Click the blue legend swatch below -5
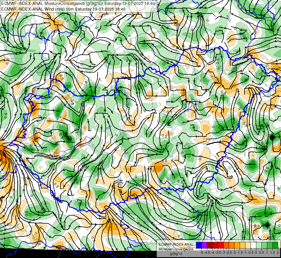Image resolution: width=281 pixels, height=258 pixels. [199, 245]
